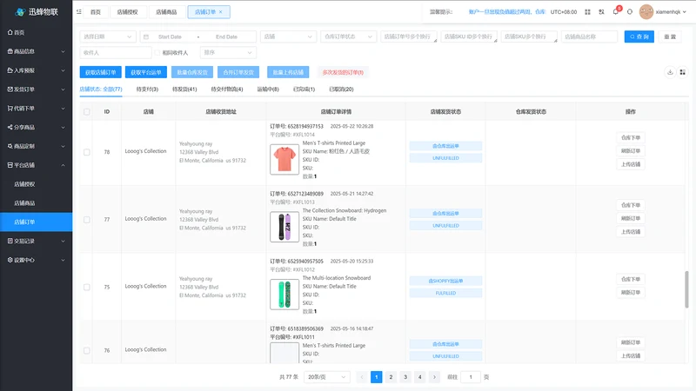
Task: Click the circular refresh icon beside the avatar
Action: click(x=629, y=12)
